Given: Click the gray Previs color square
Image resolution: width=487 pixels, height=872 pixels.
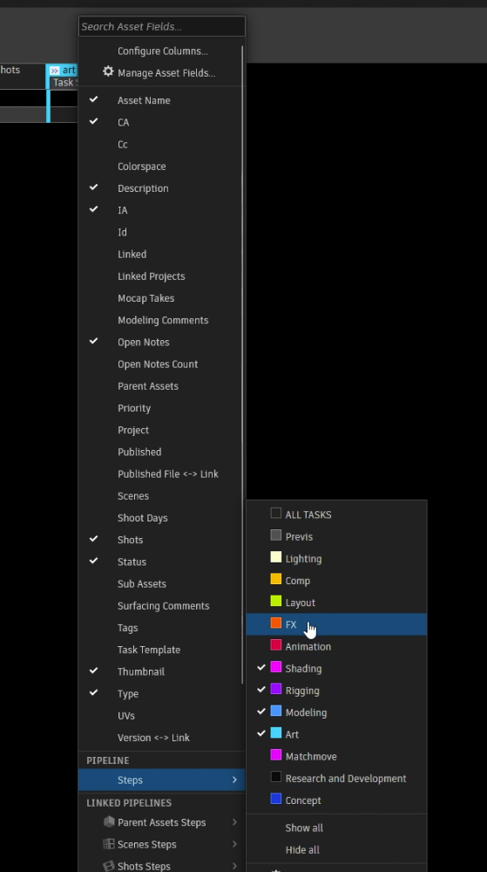Looking at the screenshot, I should (276, 535).
